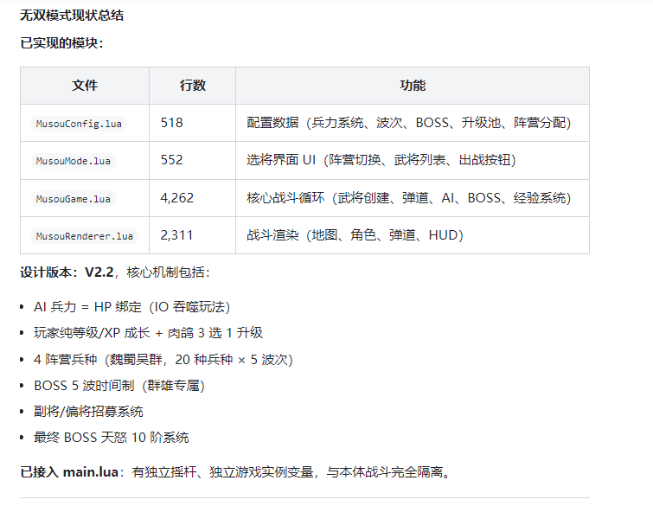Viewport: 653px width, 506px height.
Task: Select the line count 552
Action: 171,160
